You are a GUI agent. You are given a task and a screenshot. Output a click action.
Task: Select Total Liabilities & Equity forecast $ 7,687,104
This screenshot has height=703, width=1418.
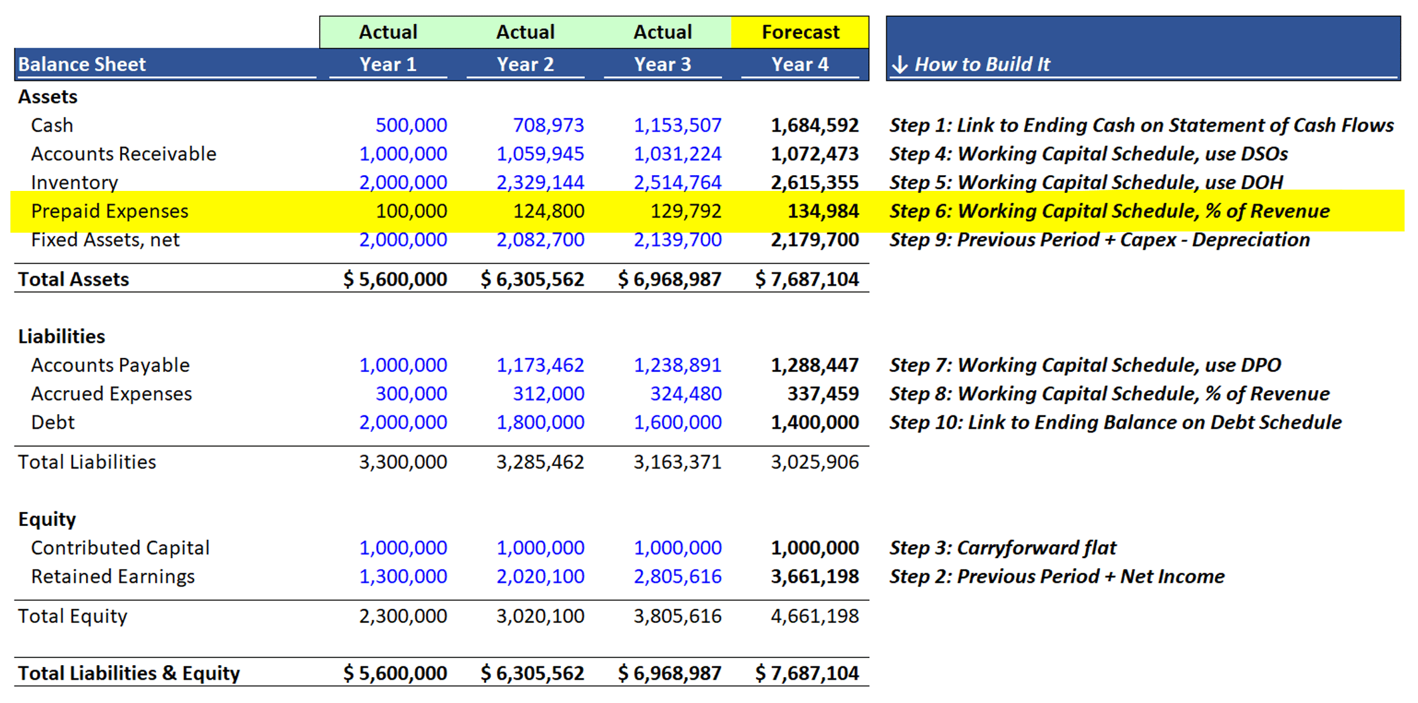[807, 673]
